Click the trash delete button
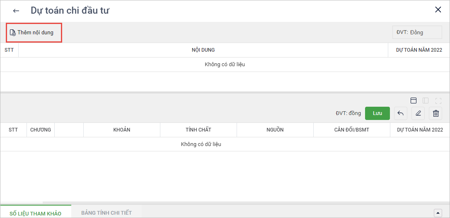 435,113
